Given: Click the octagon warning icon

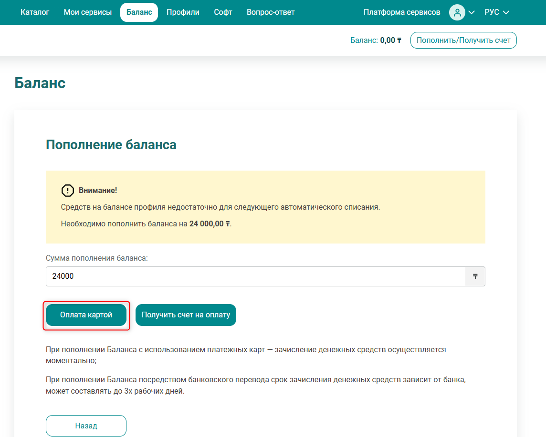Looking at the screenshot, I should click(68, 191).
